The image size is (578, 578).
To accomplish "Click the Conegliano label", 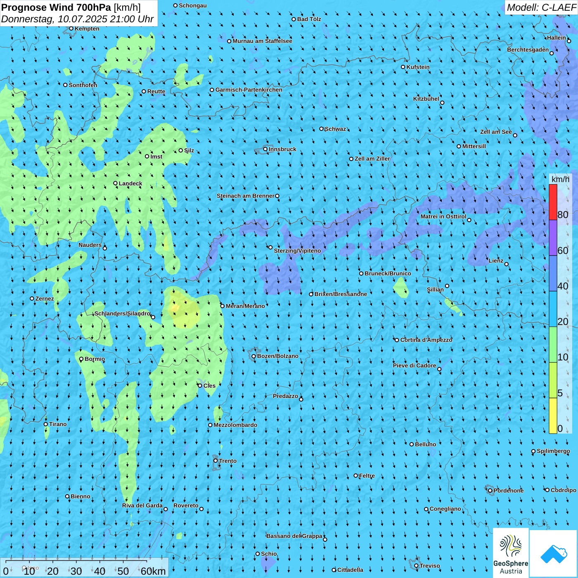I will (x=445, y=509).
